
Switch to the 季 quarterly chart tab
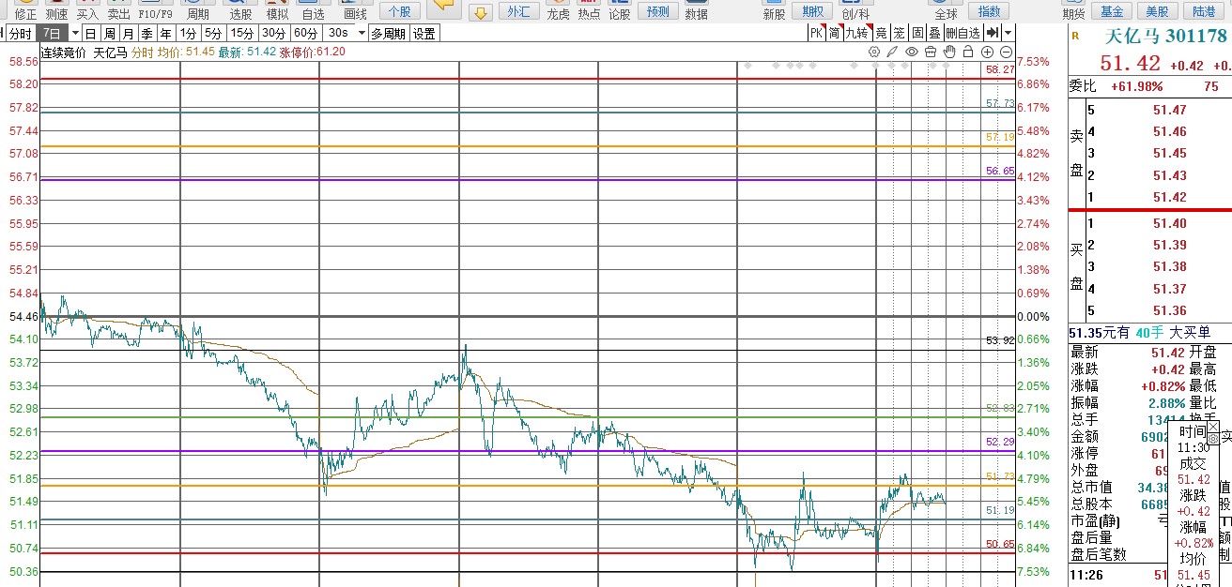pos(146,33)
